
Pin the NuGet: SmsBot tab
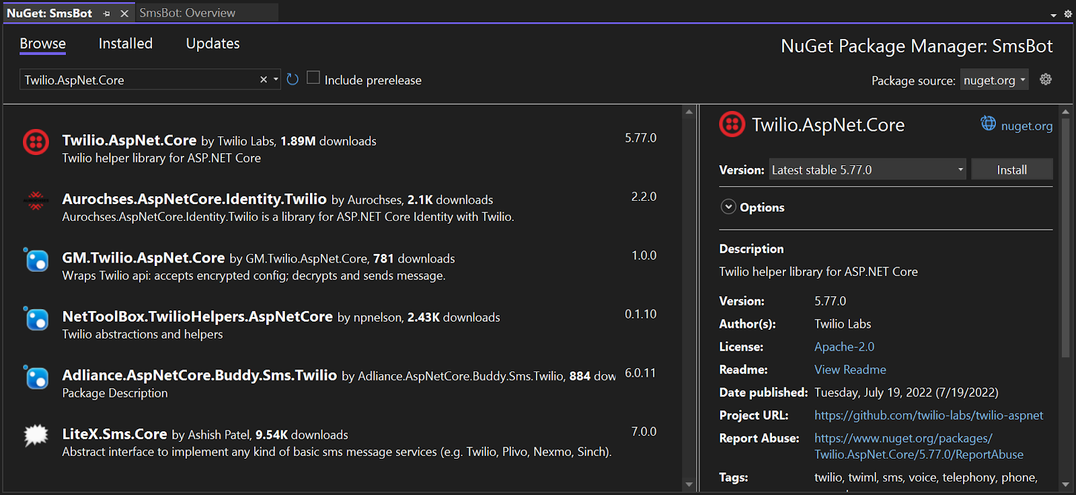[x=106, y=13]
